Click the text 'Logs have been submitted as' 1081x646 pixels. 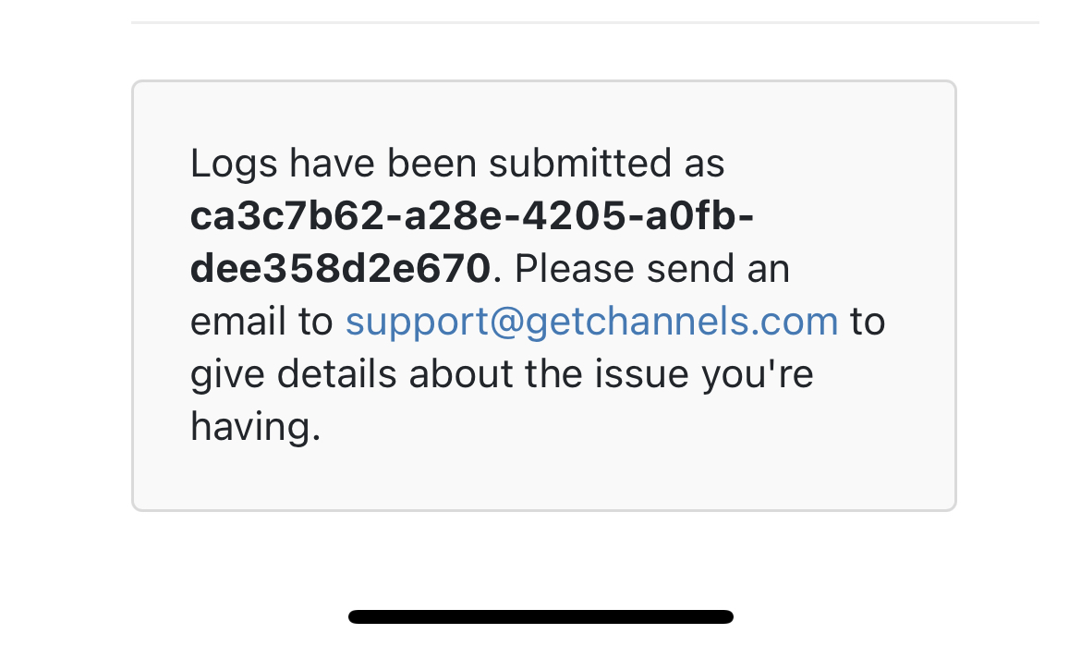coord(457,164)
